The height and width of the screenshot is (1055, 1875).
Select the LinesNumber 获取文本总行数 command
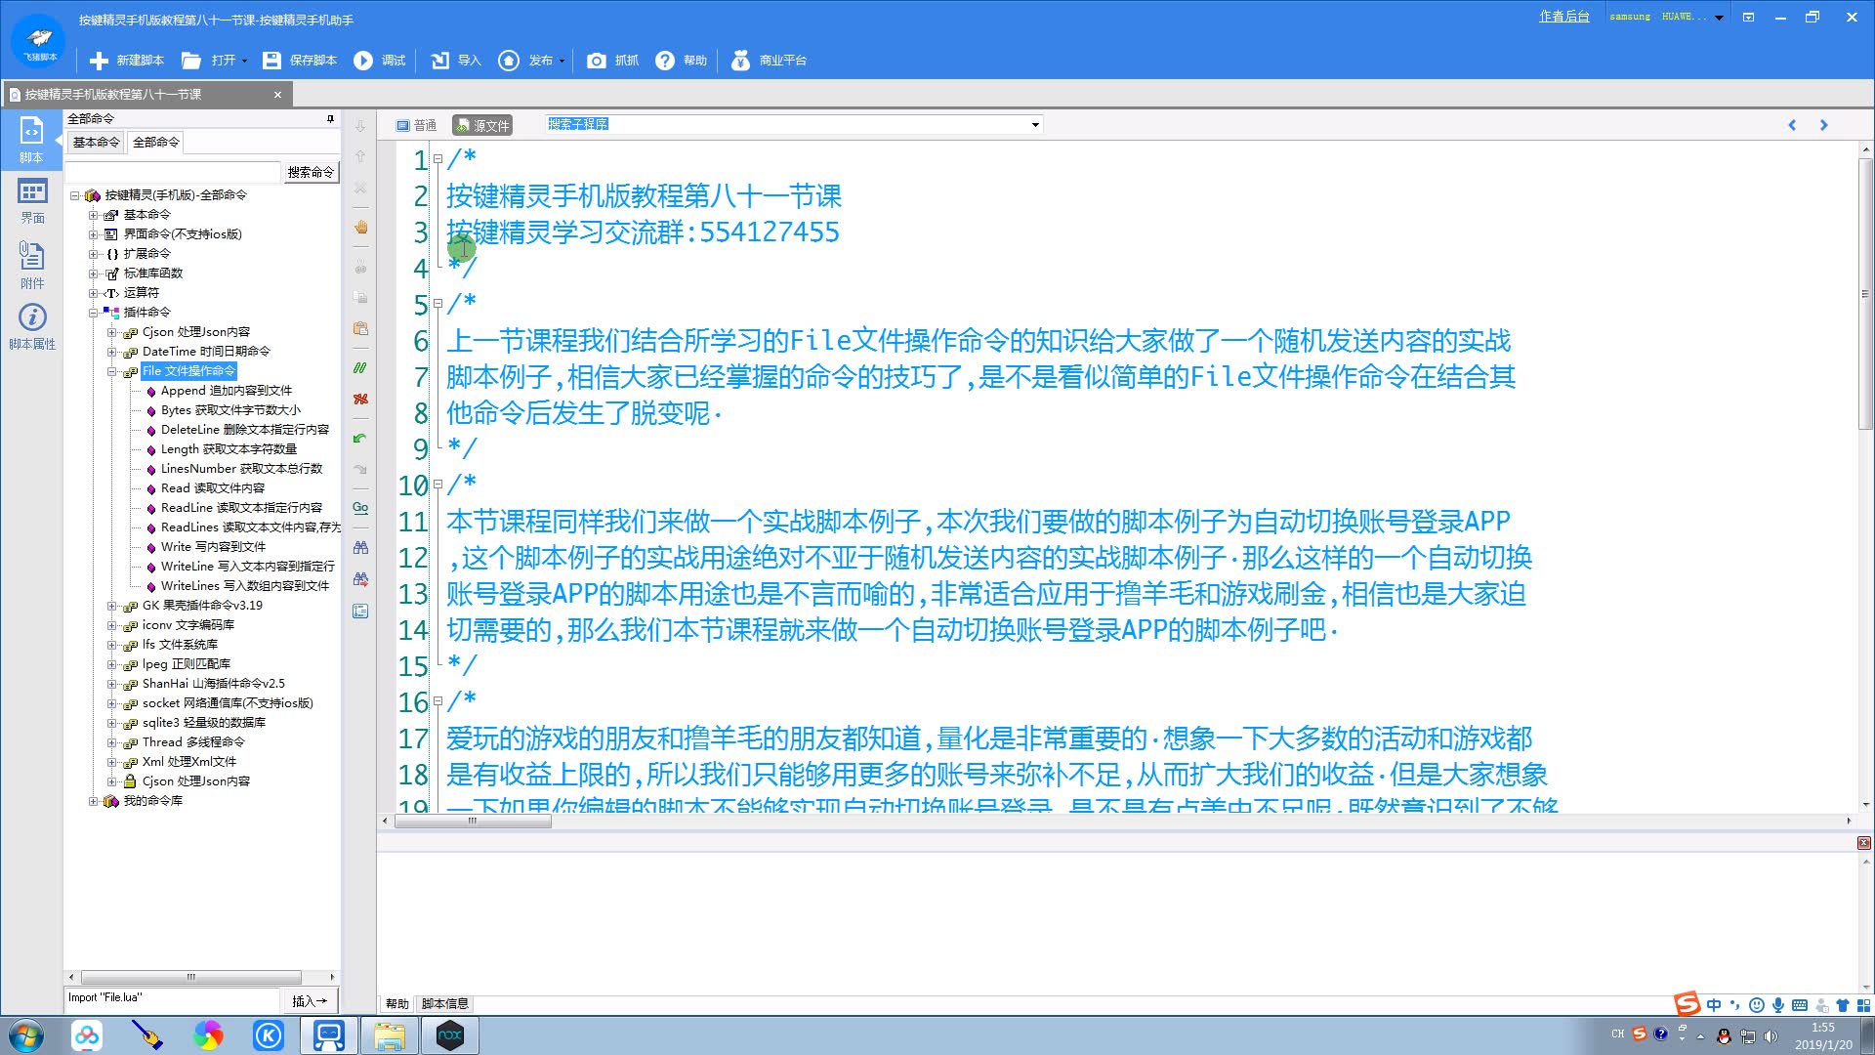pyautogui.click(x=241, y=469)
